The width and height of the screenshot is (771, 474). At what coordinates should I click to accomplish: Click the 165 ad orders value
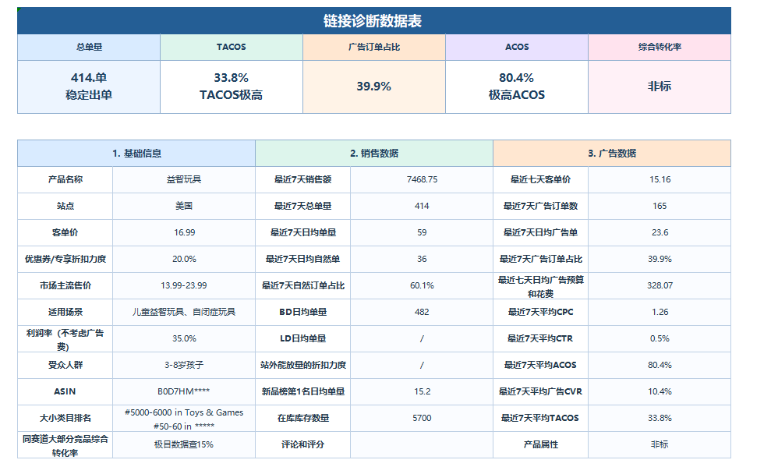coord(660,207)
